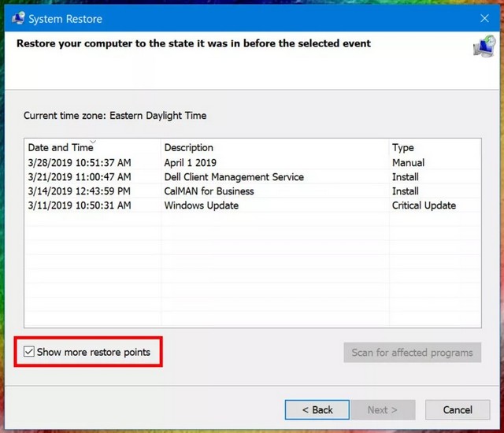Click the Manual type cell

click(x=408, y=162)
